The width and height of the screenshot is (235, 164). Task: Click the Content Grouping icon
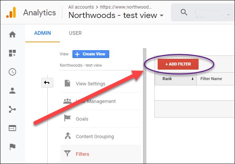[x=68, y=136]
